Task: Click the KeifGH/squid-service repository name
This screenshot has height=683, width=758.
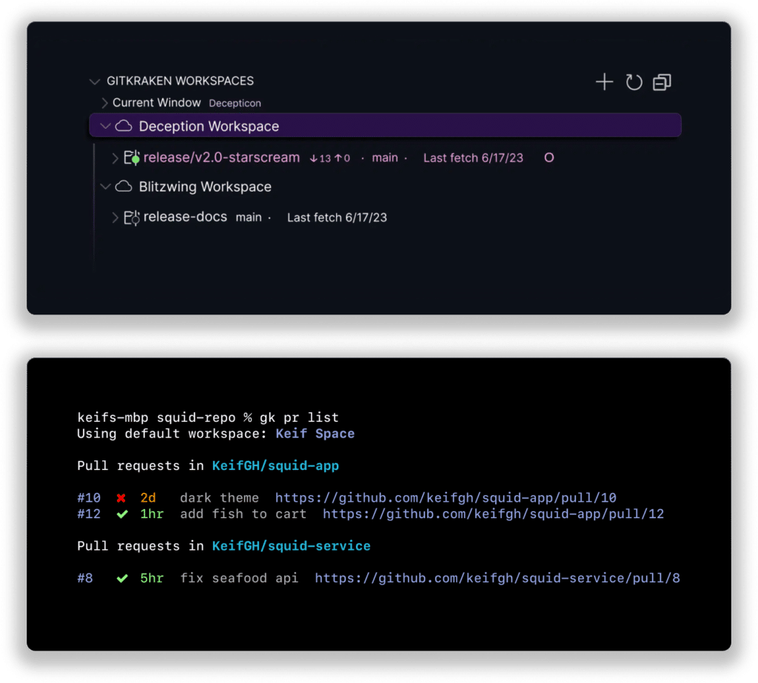Action: [x=292, y=545]
